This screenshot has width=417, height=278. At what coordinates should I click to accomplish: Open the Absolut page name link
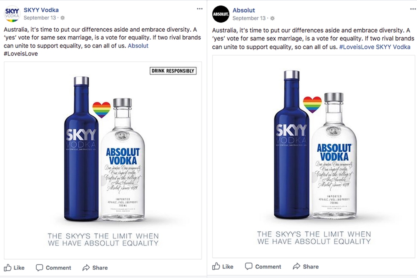[x=244, y=10]
